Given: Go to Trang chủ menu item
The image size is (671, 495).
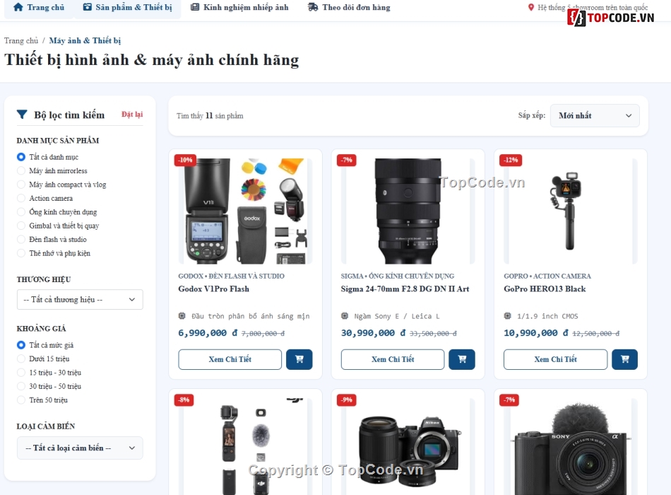Looking at the screenshot, I should coord(39,7).
